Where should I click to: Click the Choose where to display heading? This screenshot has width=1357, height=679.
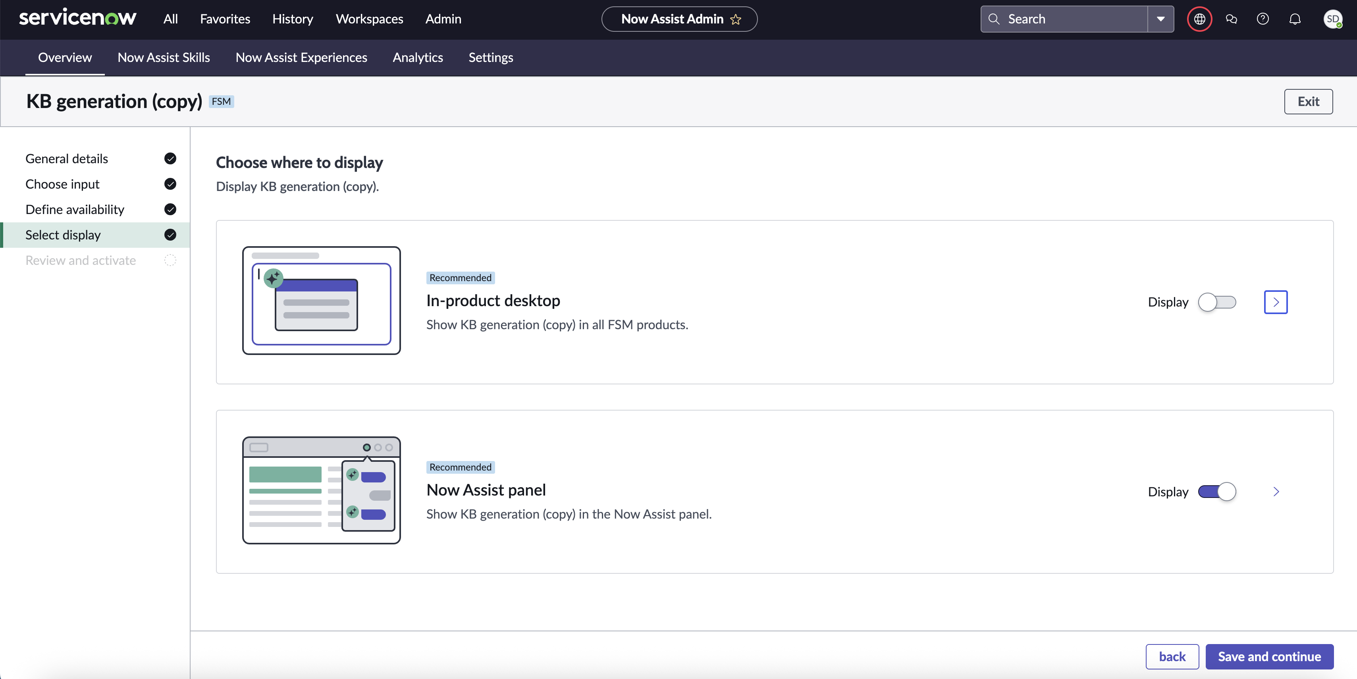point(299,162)
